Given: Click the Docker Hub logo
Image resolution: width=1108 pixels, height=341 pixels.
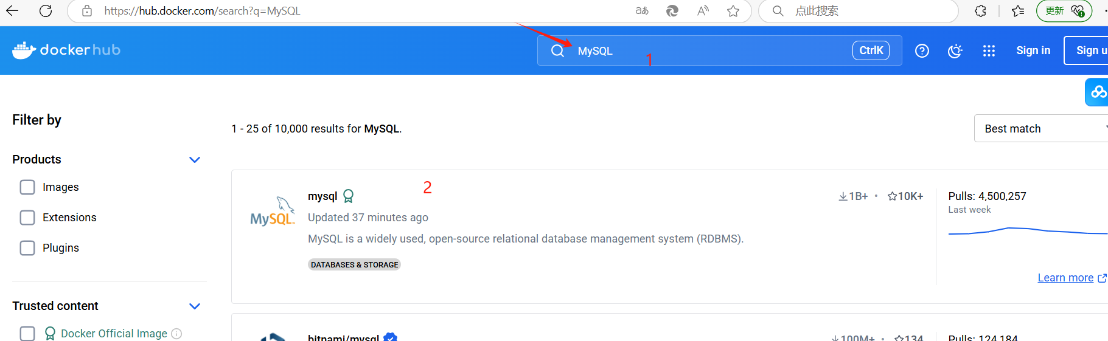Looking at the screenshot, I should point(66,50).
